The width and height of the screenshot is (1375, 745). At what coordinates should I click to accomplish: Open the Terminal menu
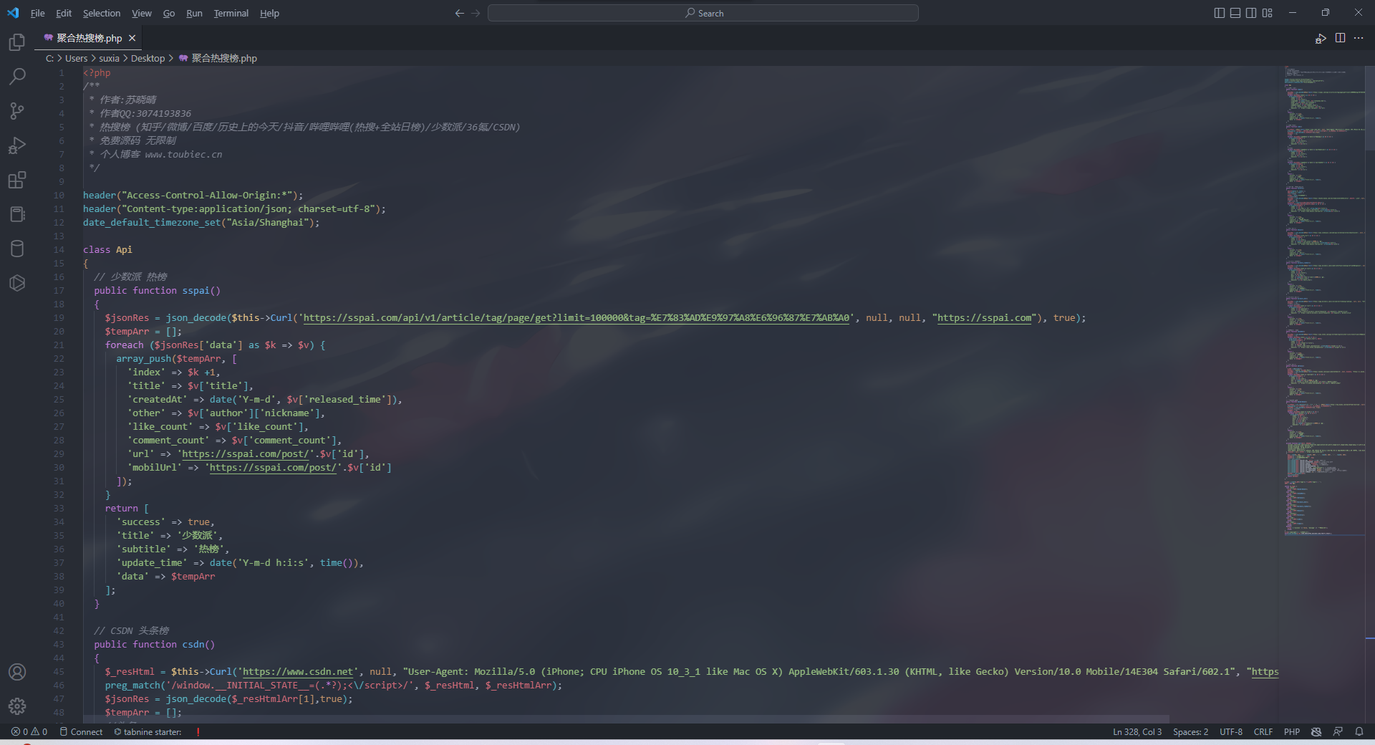pos(231,13)
